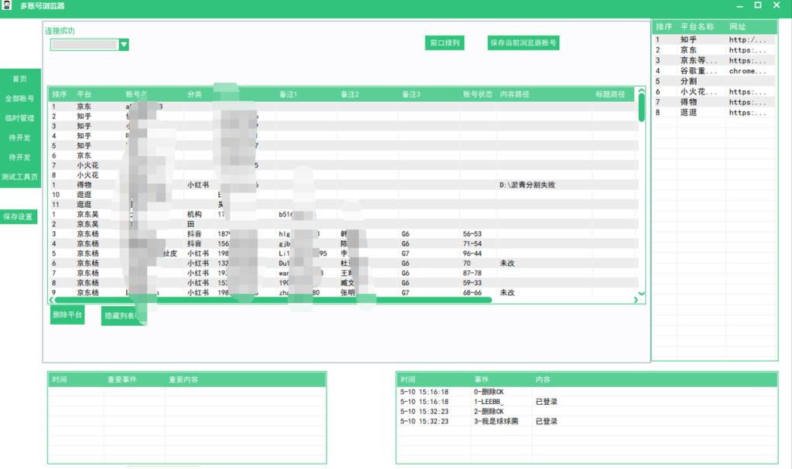Screen dimensions: 792x469
Task: Click the accounts table scroll-right arrow
Action: [x=636, y=300]
